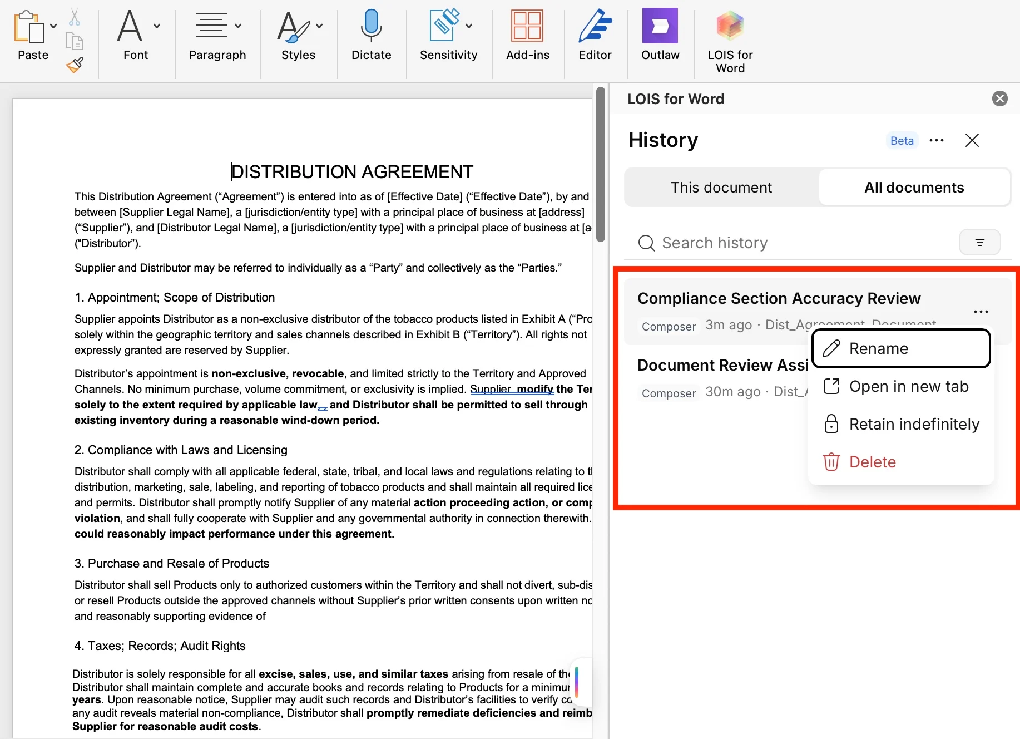Click the ellipsis on Compliance Section Accuracy Review
The image size is (1020, 739).
click(981, 312)
